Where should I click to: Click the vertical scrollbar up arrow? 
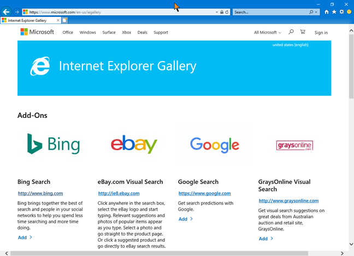[x=351, y=31]
